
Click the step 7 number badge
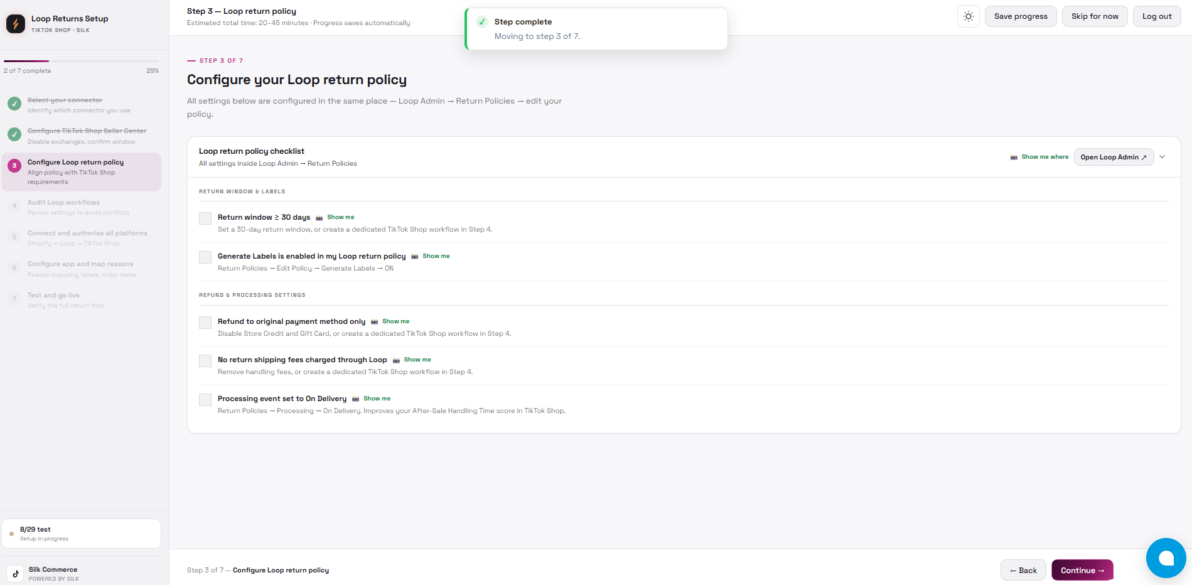pyautogui.click(x=14, y=299)
